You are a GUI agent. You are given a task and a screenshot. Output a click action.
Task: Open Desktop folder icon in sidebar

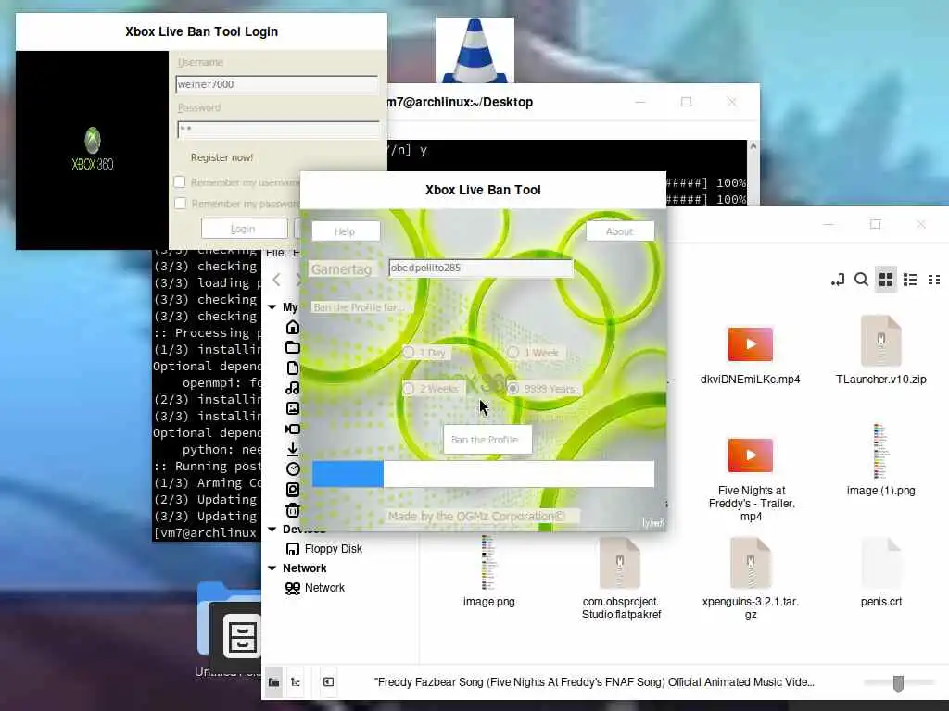[x=292, y=347]
